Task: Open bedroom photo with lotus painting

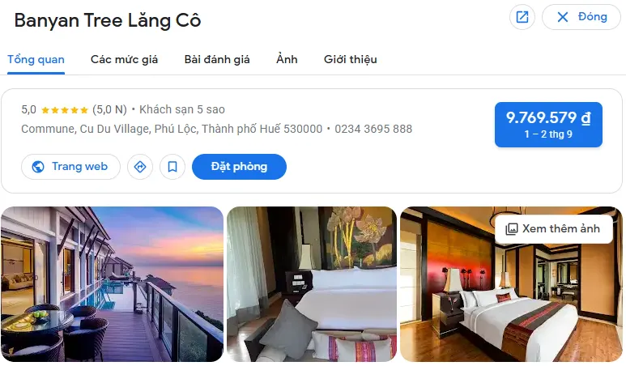Action: coord(312,284)
